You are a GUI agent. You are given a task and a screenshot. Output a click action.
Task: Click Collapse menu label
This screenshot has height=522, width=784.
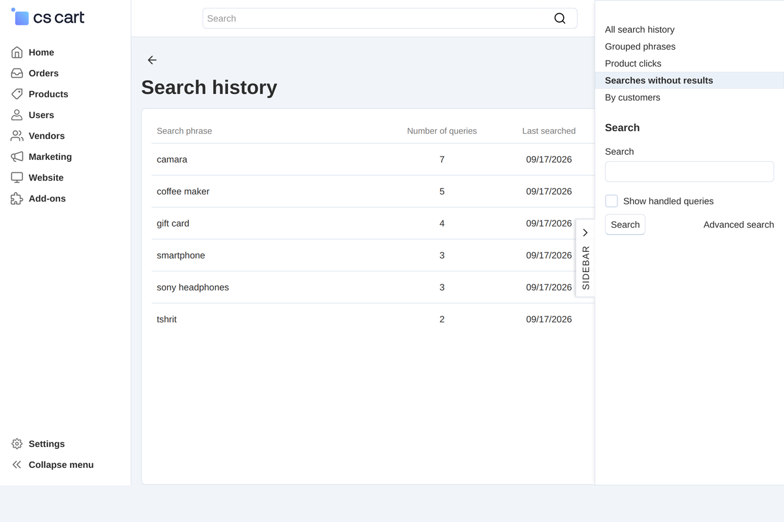pyautogui.click(x=61, y=465)
